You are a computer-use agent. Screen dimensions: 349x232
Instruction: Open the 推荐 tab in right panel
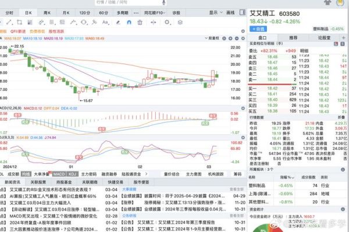tap(293, 38)
